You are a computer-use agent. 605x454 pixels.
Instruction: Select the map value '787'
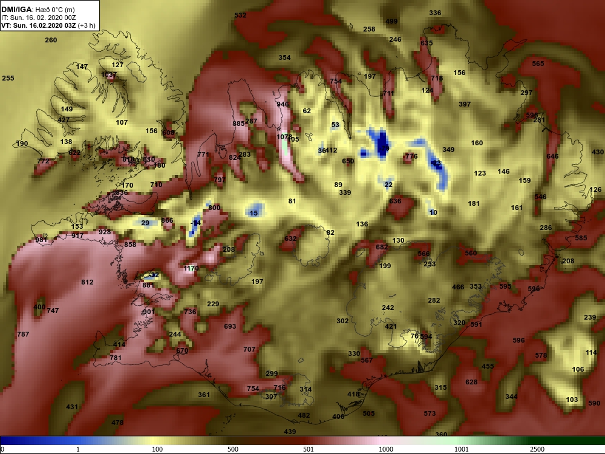(23, 334)
